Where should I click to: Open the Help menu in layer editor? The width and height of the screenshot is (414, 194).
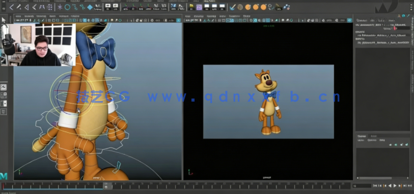point(382,140)
